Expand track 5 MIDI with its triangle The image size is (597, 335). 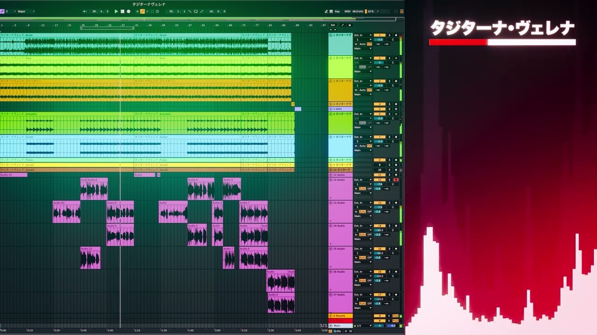coord(331,109)
